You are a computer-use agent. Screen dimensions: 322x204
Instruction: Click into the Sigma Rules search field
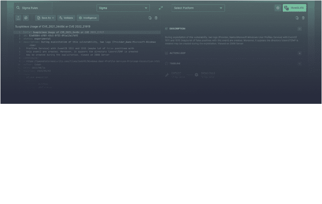36,8
